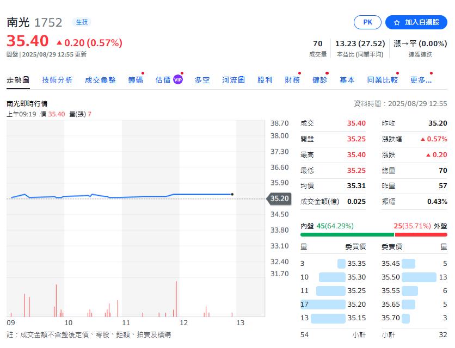Click the 南光即時行情 chart title

pyautogui.click(x=27, y=104)
